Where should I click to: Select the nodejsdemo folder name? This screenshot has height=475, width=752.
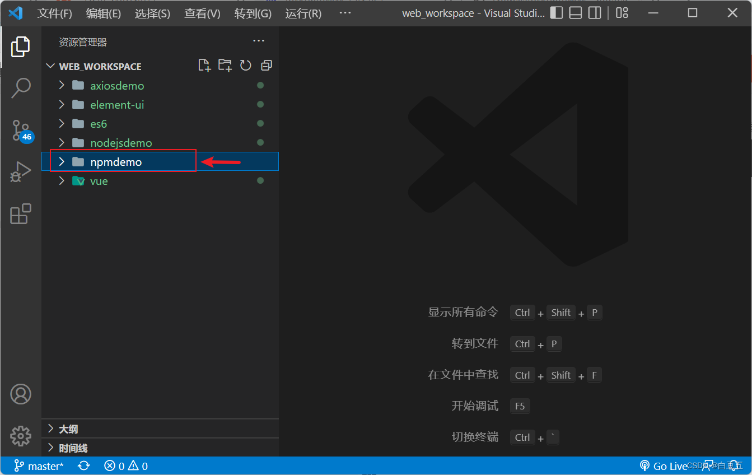(121, 143)
